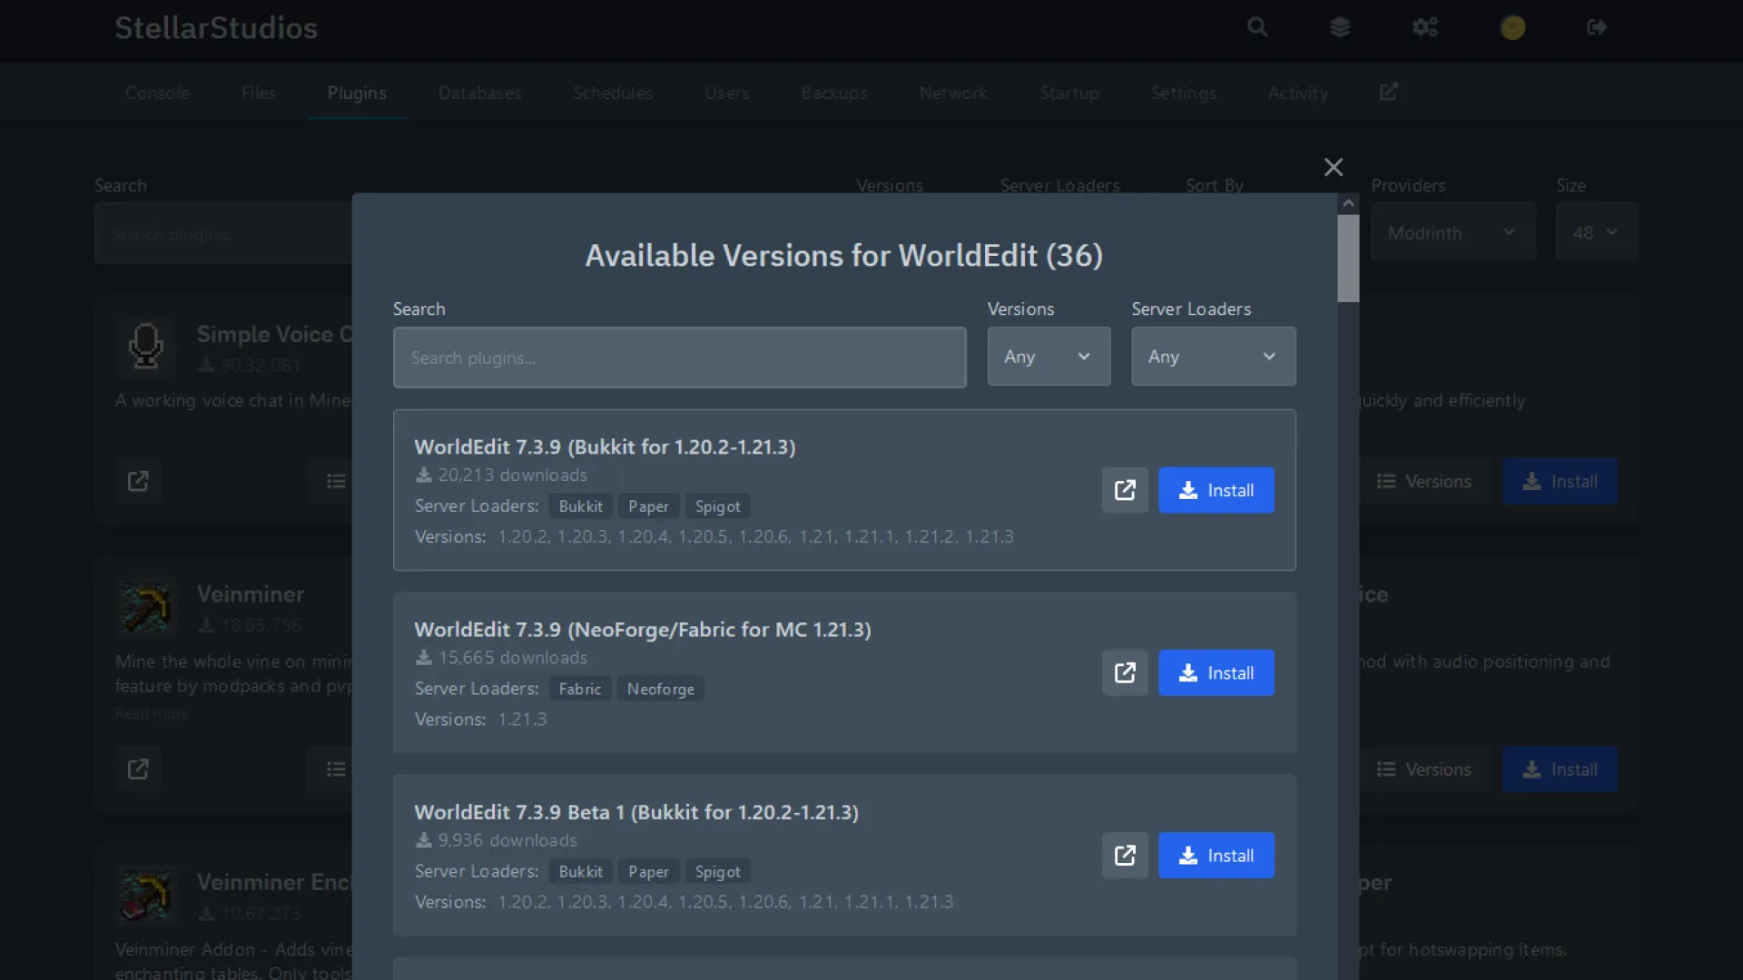
Task: Open the admin settings gear icon
Action: pyautogui.click(x=1425, y=27)
